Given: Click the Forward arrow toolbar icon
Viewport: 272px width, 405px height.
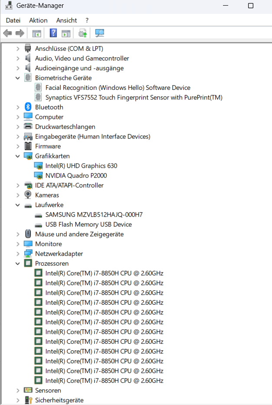Looking at the screenshot, I should [20, 33].
